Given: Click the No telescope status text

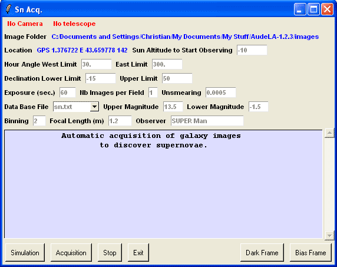Looking at the screenshot, I should click(x=74, y=24).
